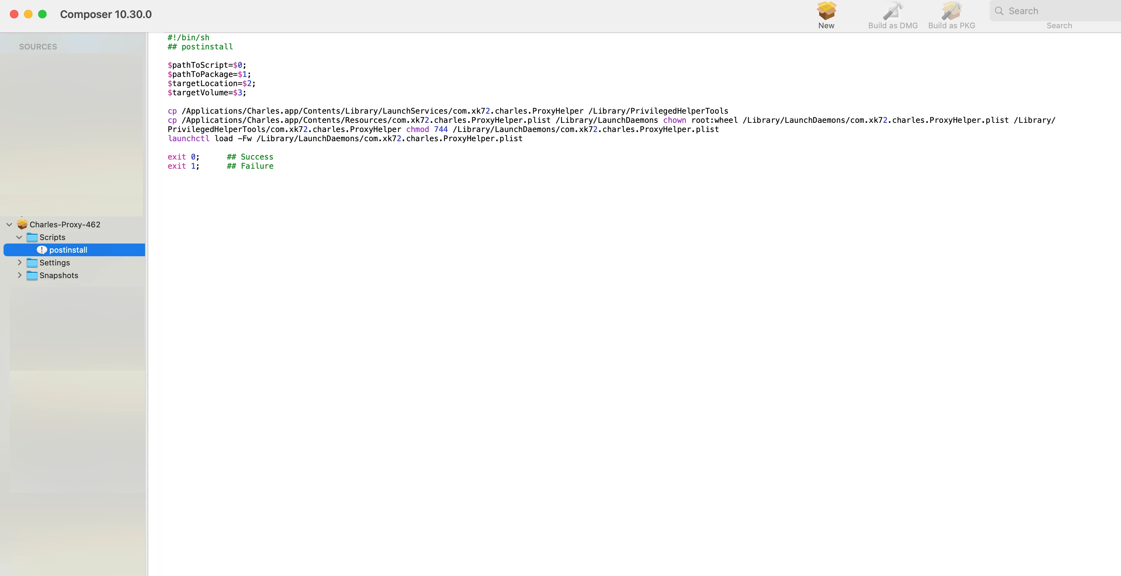Collapse the Charles-Proxy-462 package tree
This screenshot has height=576, width=1121.
pos(9,224)
